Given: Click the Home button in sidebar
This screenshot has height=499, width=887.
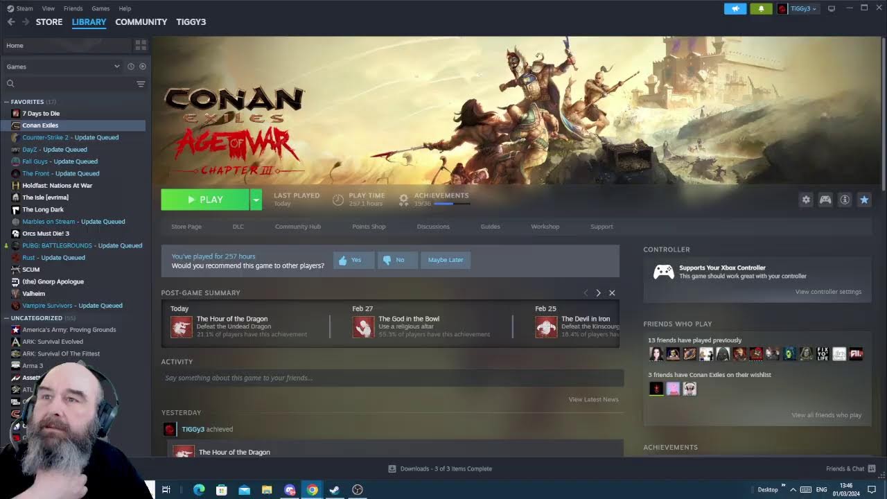Looking at the screenshot, I should point(67,45).
